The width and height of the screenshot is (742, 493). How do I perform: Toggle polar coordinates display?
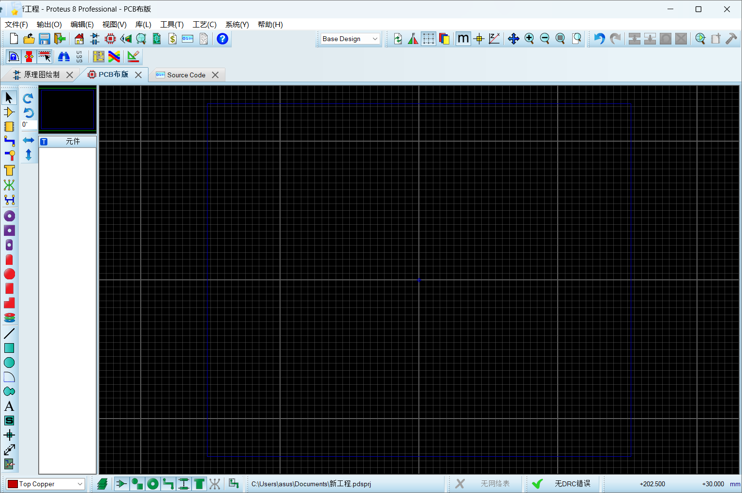tap(494, 39)
